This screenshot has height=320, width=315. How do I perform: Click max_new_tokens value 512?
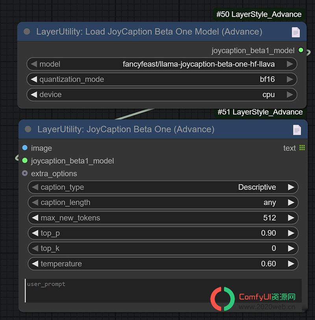point(270,218)
